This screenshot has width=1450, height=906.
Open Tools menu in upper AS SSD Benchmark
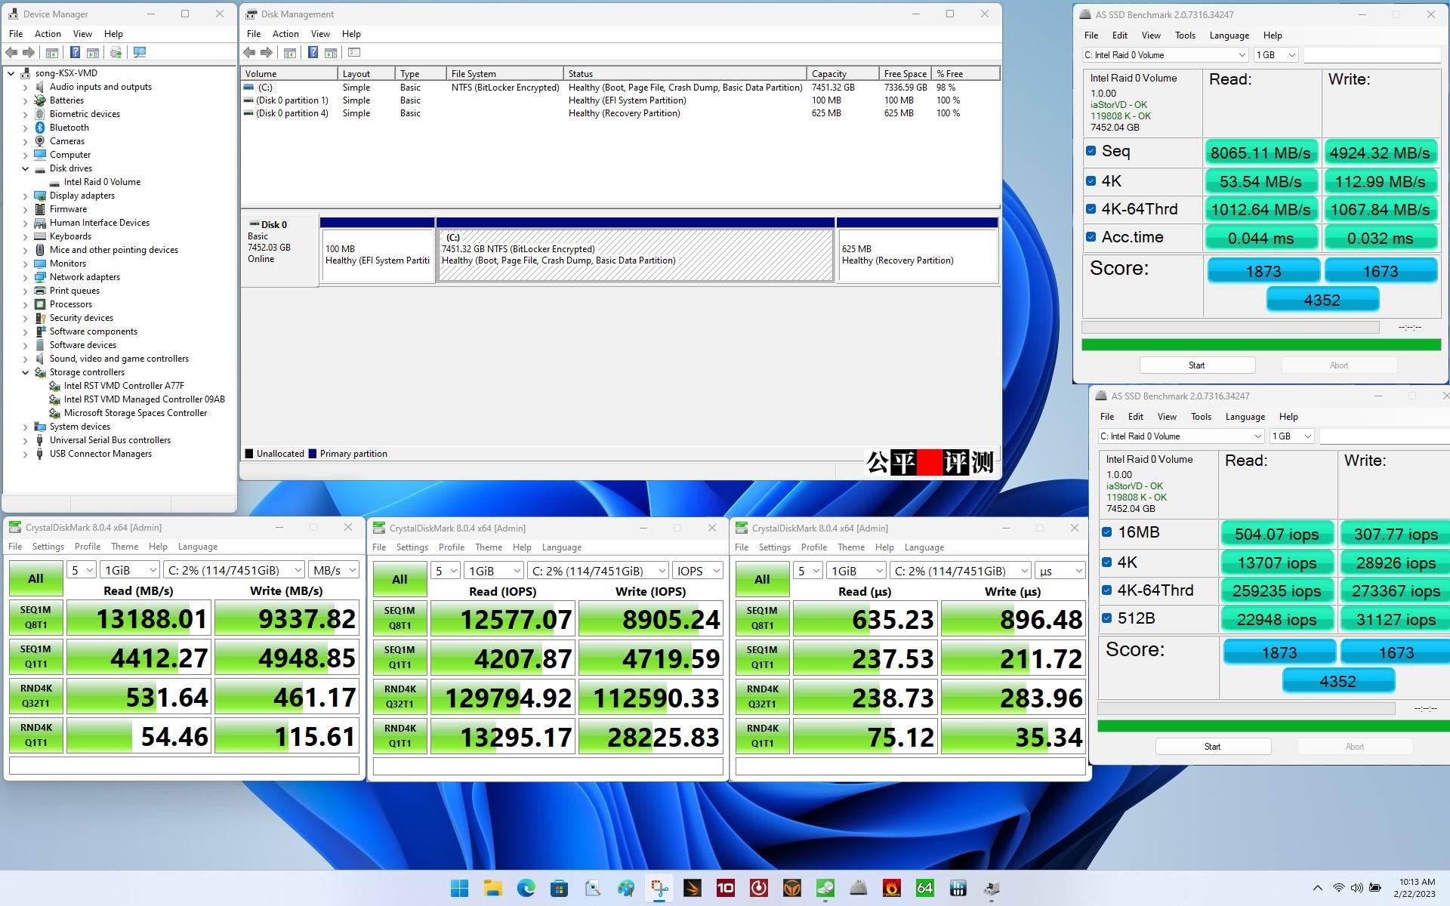click(x=1185, y=35)
